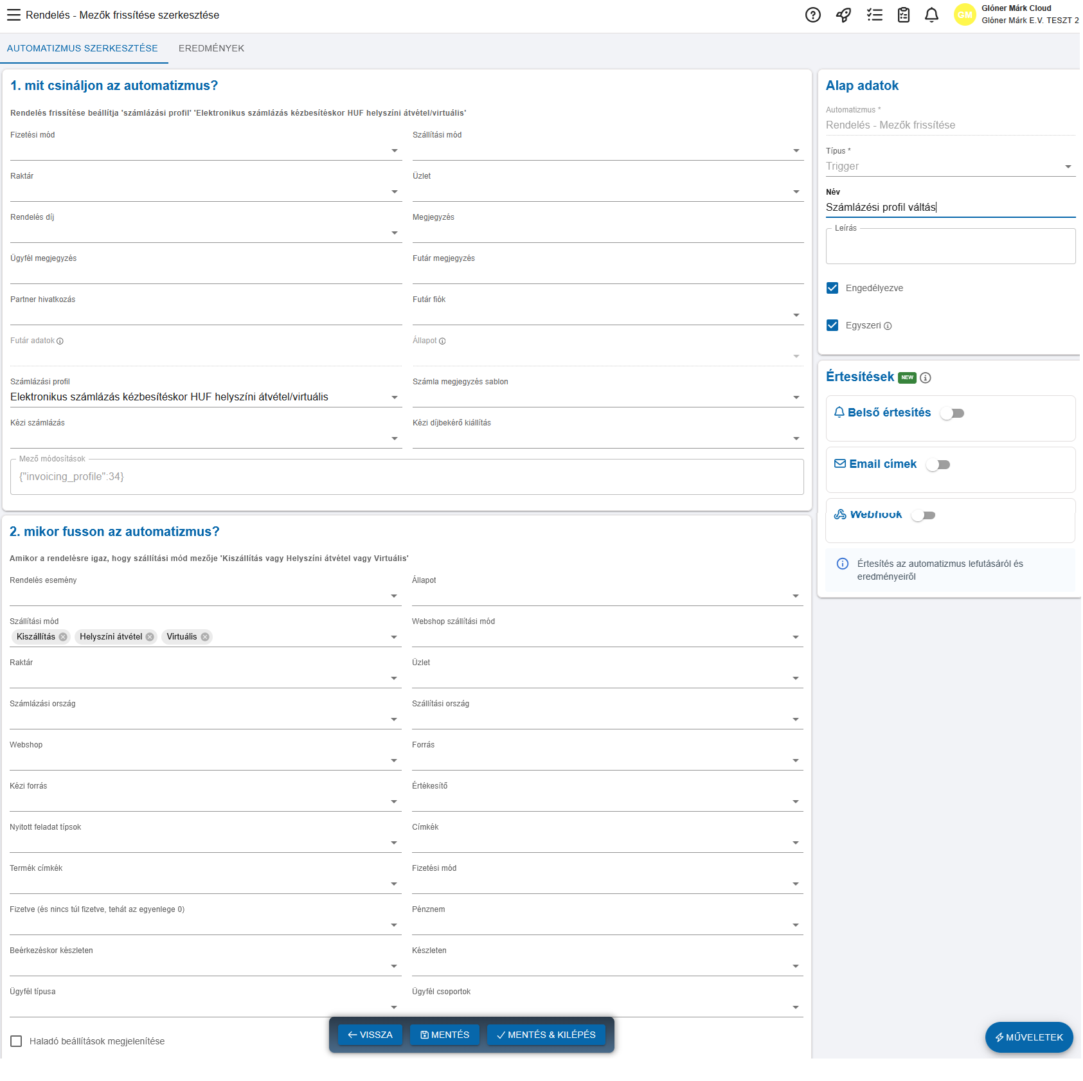Open the hamburger navigation menu

tap(13, 15)
